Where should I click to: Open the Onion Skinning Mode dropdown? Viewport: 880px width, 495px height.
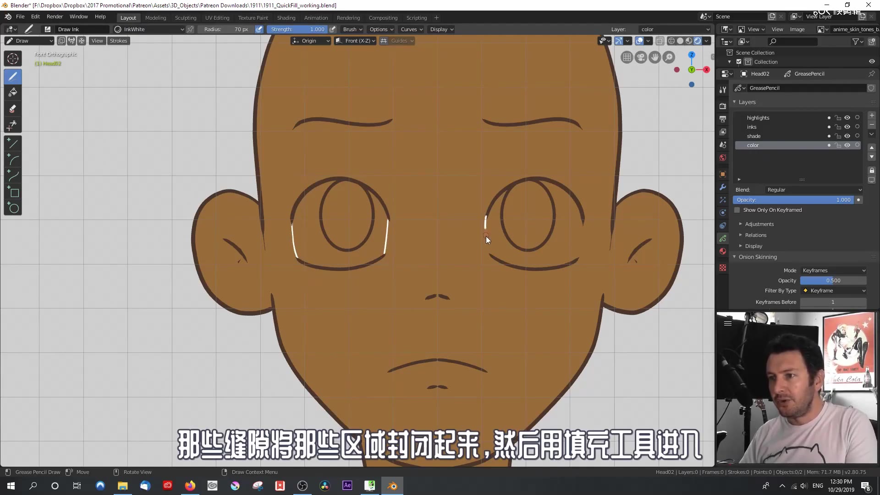(x=833, y=270)
